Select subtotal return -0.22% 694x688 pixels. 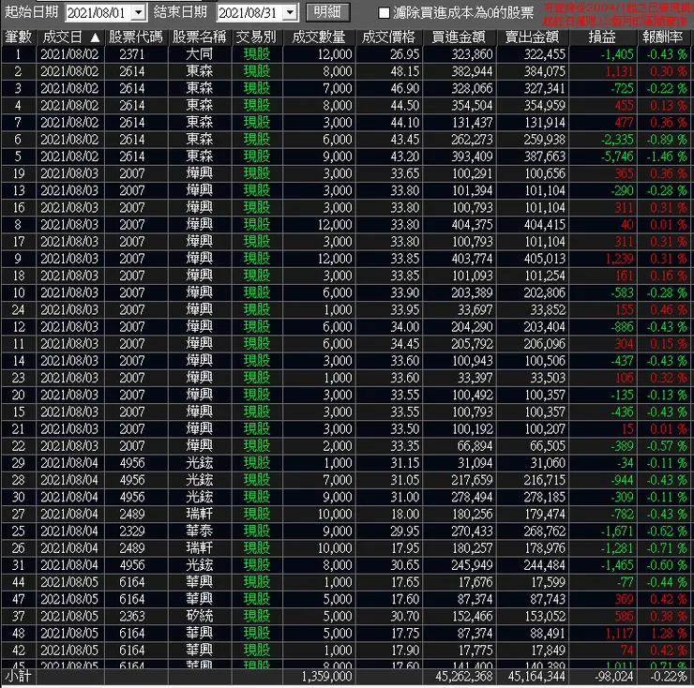pyautogui.click(x=668, y=677)
